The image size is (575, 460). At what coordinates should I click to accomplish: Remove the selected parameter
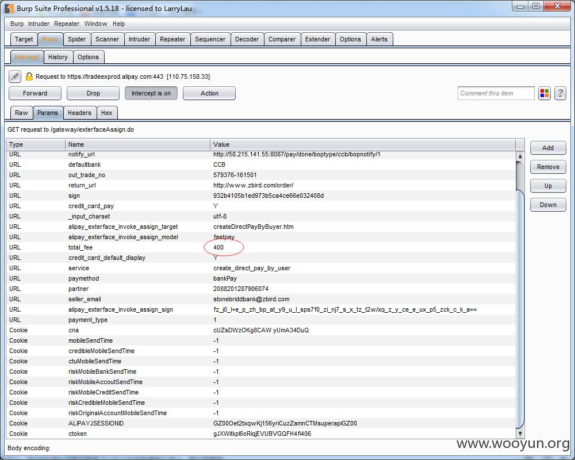coord(548,167)
